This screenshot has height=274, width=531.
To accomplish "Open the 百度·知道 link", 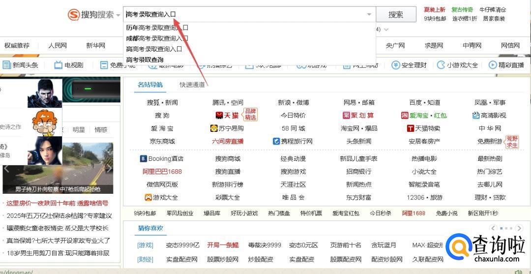I will point(424,103).
